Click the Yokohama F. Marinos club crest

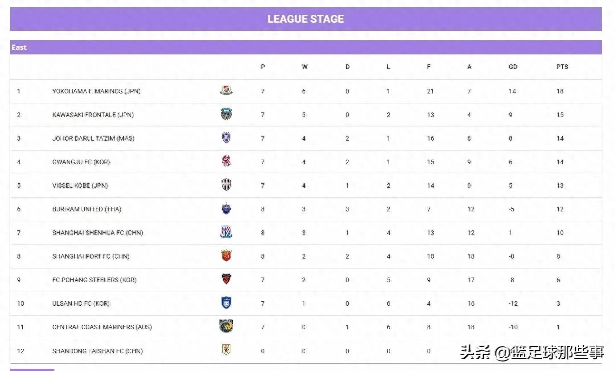point(226,91)
